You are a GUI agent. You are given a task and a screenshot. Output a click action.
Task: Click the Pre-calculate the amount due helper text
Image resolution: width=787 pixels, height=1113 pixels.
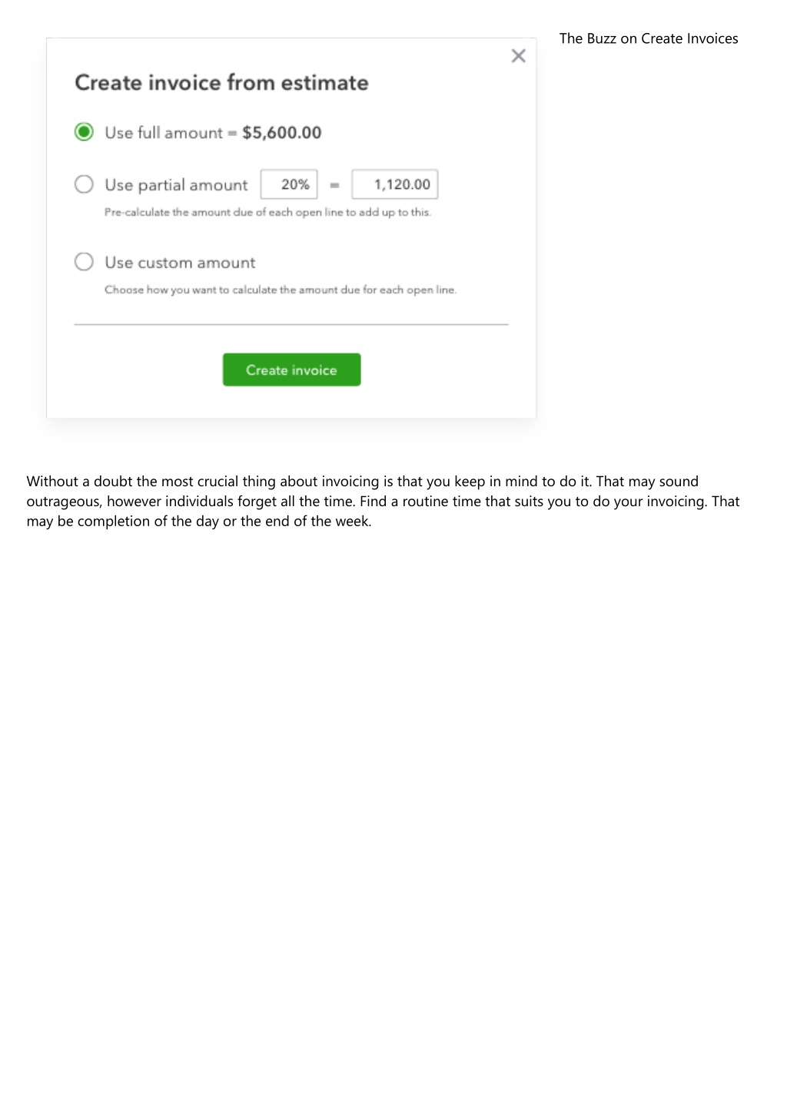tap(267, 213)
